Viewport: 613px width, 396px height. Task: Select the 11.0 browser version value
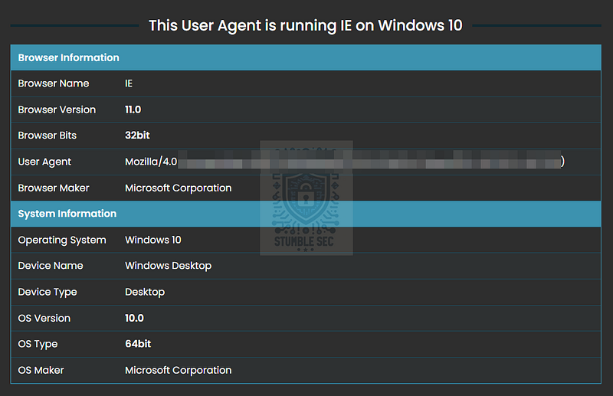(133, 110)
